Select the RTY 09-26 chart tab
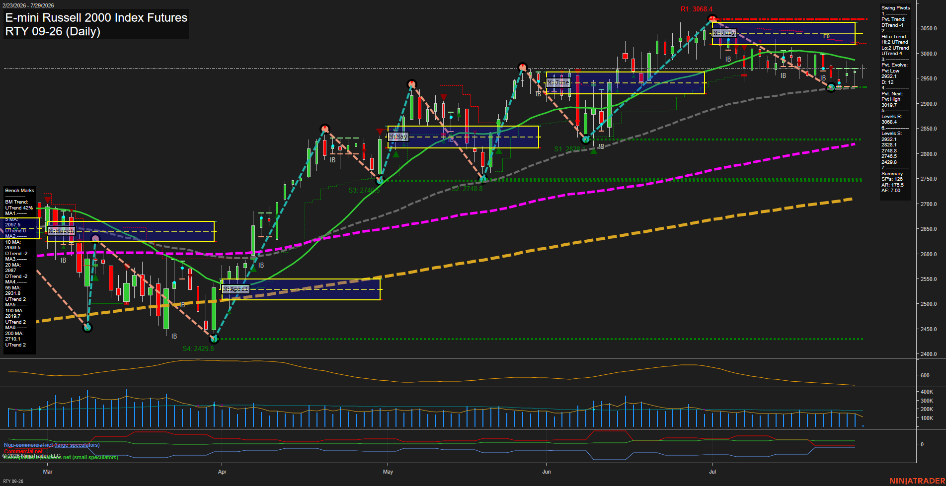The image size is (946, 486). point(13,481)
